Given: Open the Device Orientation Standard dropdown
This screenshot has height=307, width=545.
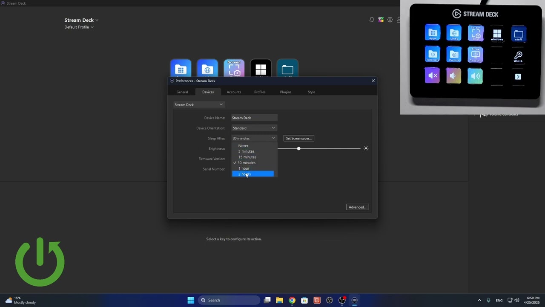Looking at the screenshot, I should coord(254,128).
